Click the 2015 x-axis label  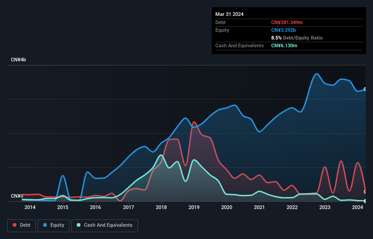click(63, 207)
